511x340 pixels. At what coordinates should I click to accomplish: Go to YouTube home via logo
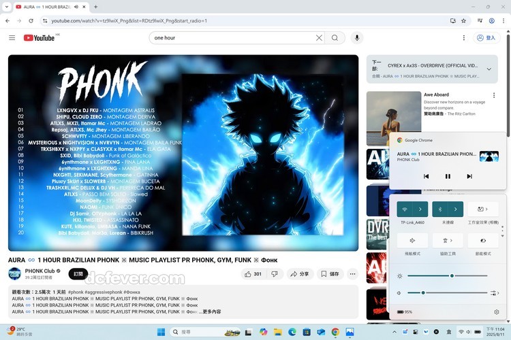coord(39,38)
